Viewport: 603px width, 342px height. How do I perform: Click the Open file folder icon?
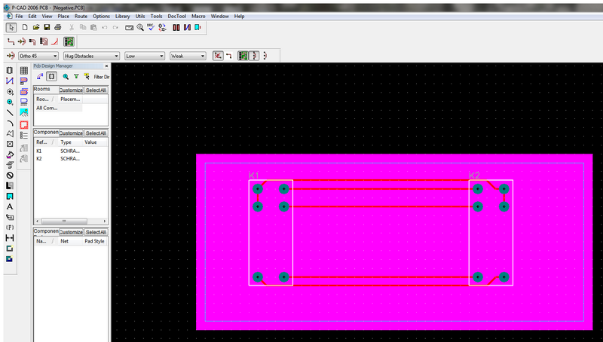35,27
